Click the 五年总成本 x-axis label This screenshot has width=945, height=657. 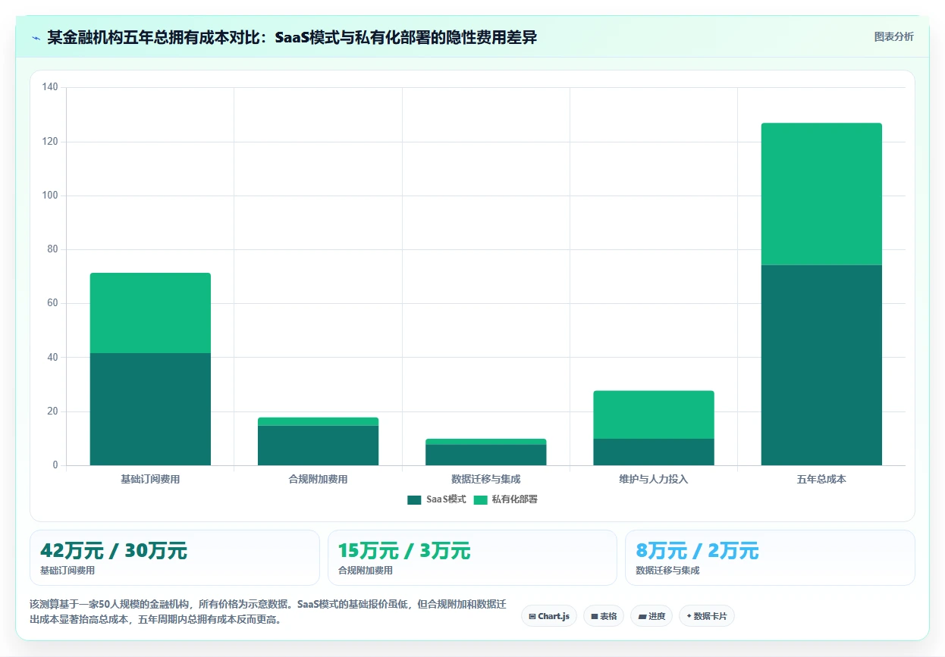(821, 480)
